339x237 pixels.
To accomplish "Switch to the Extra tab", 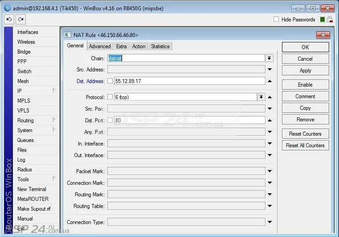I will click(x=121, y=46).
